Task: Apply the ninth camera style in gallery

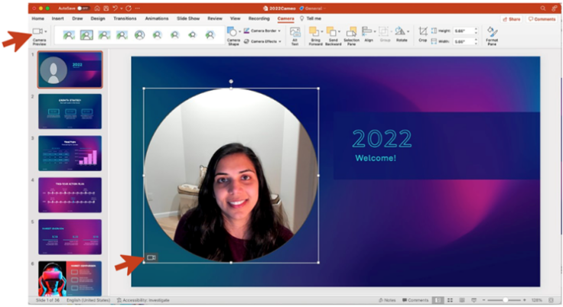Action: tap(210, 35)
